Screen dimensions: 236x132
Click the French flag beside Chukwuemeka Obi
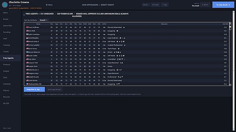27,84
